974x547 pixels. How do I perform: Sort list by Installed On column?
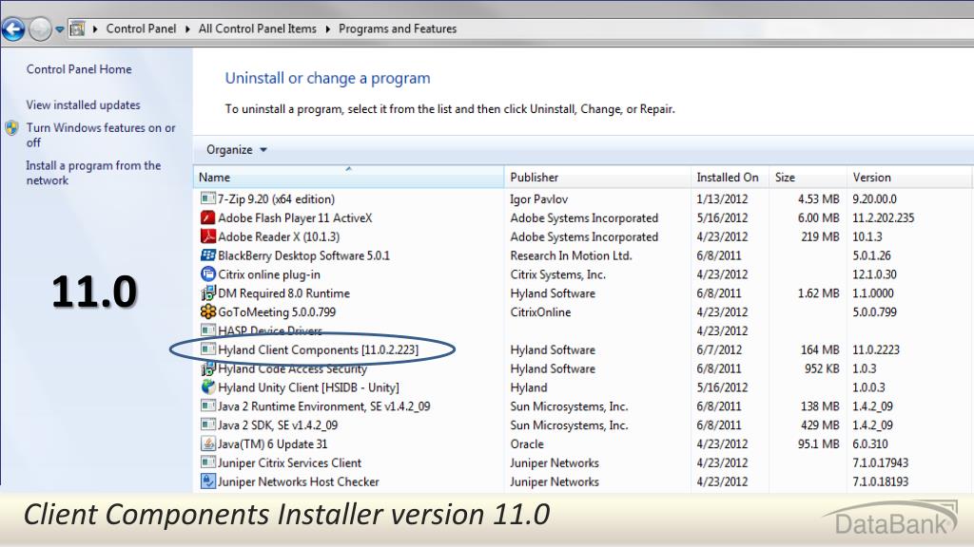[730, 177]
